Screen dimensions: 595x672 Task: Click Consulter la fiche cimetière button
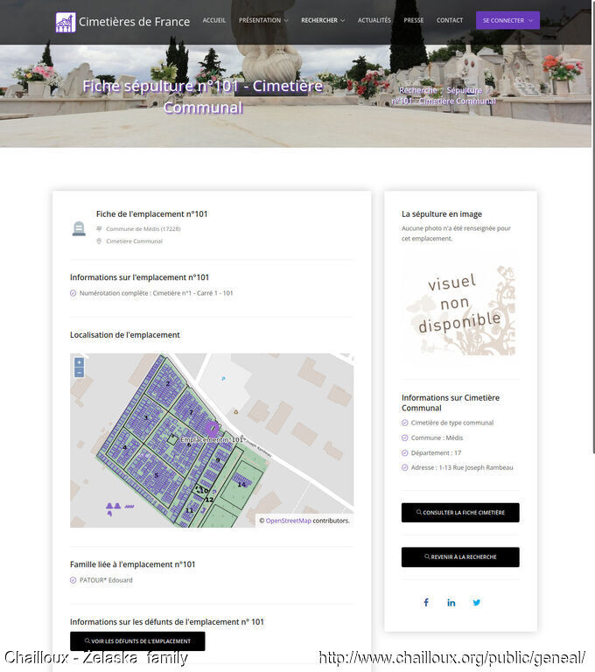point(460,513)
